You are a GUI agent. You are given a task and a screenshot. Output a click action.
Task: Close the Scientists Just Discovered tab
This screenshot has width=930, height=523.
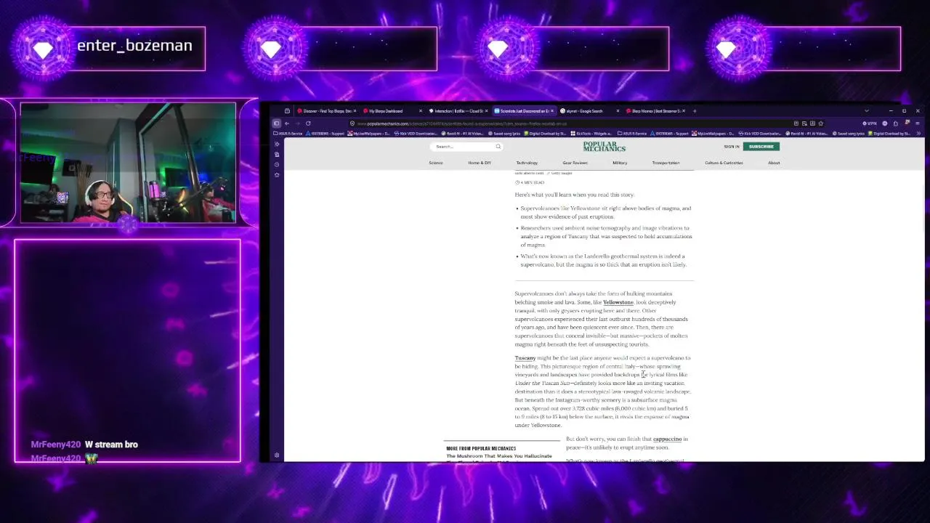point(552,111)
